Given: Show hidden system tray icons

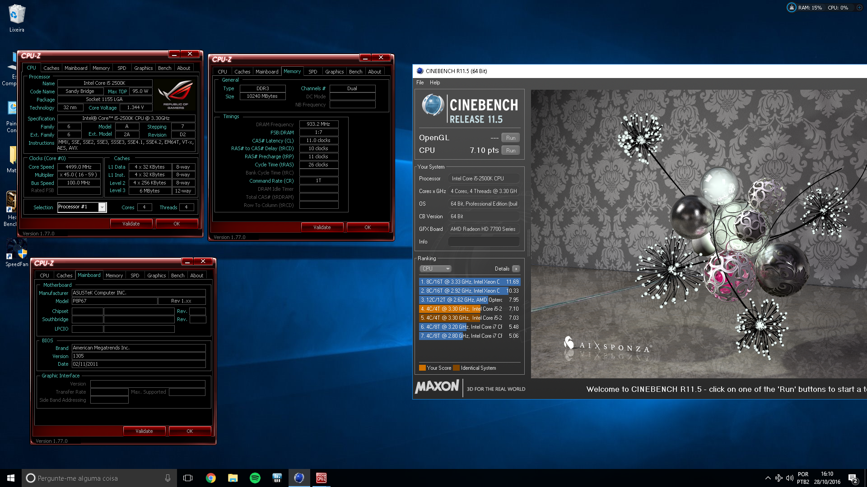Looking at the screenshot, I should click(x=768, y=478).
